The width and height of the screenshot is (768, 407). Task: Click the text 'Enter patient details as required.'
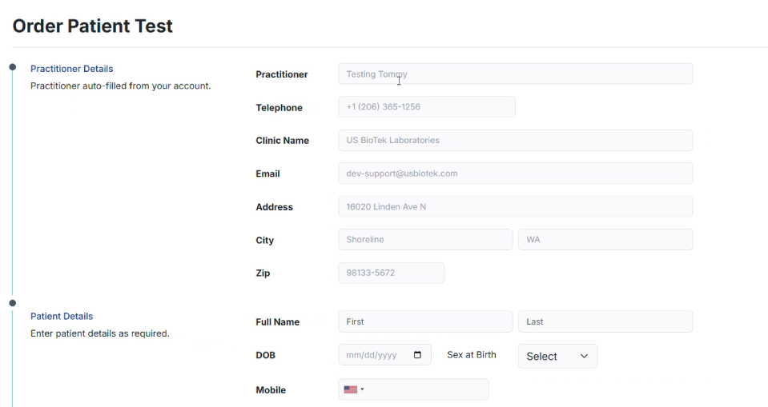100,333
